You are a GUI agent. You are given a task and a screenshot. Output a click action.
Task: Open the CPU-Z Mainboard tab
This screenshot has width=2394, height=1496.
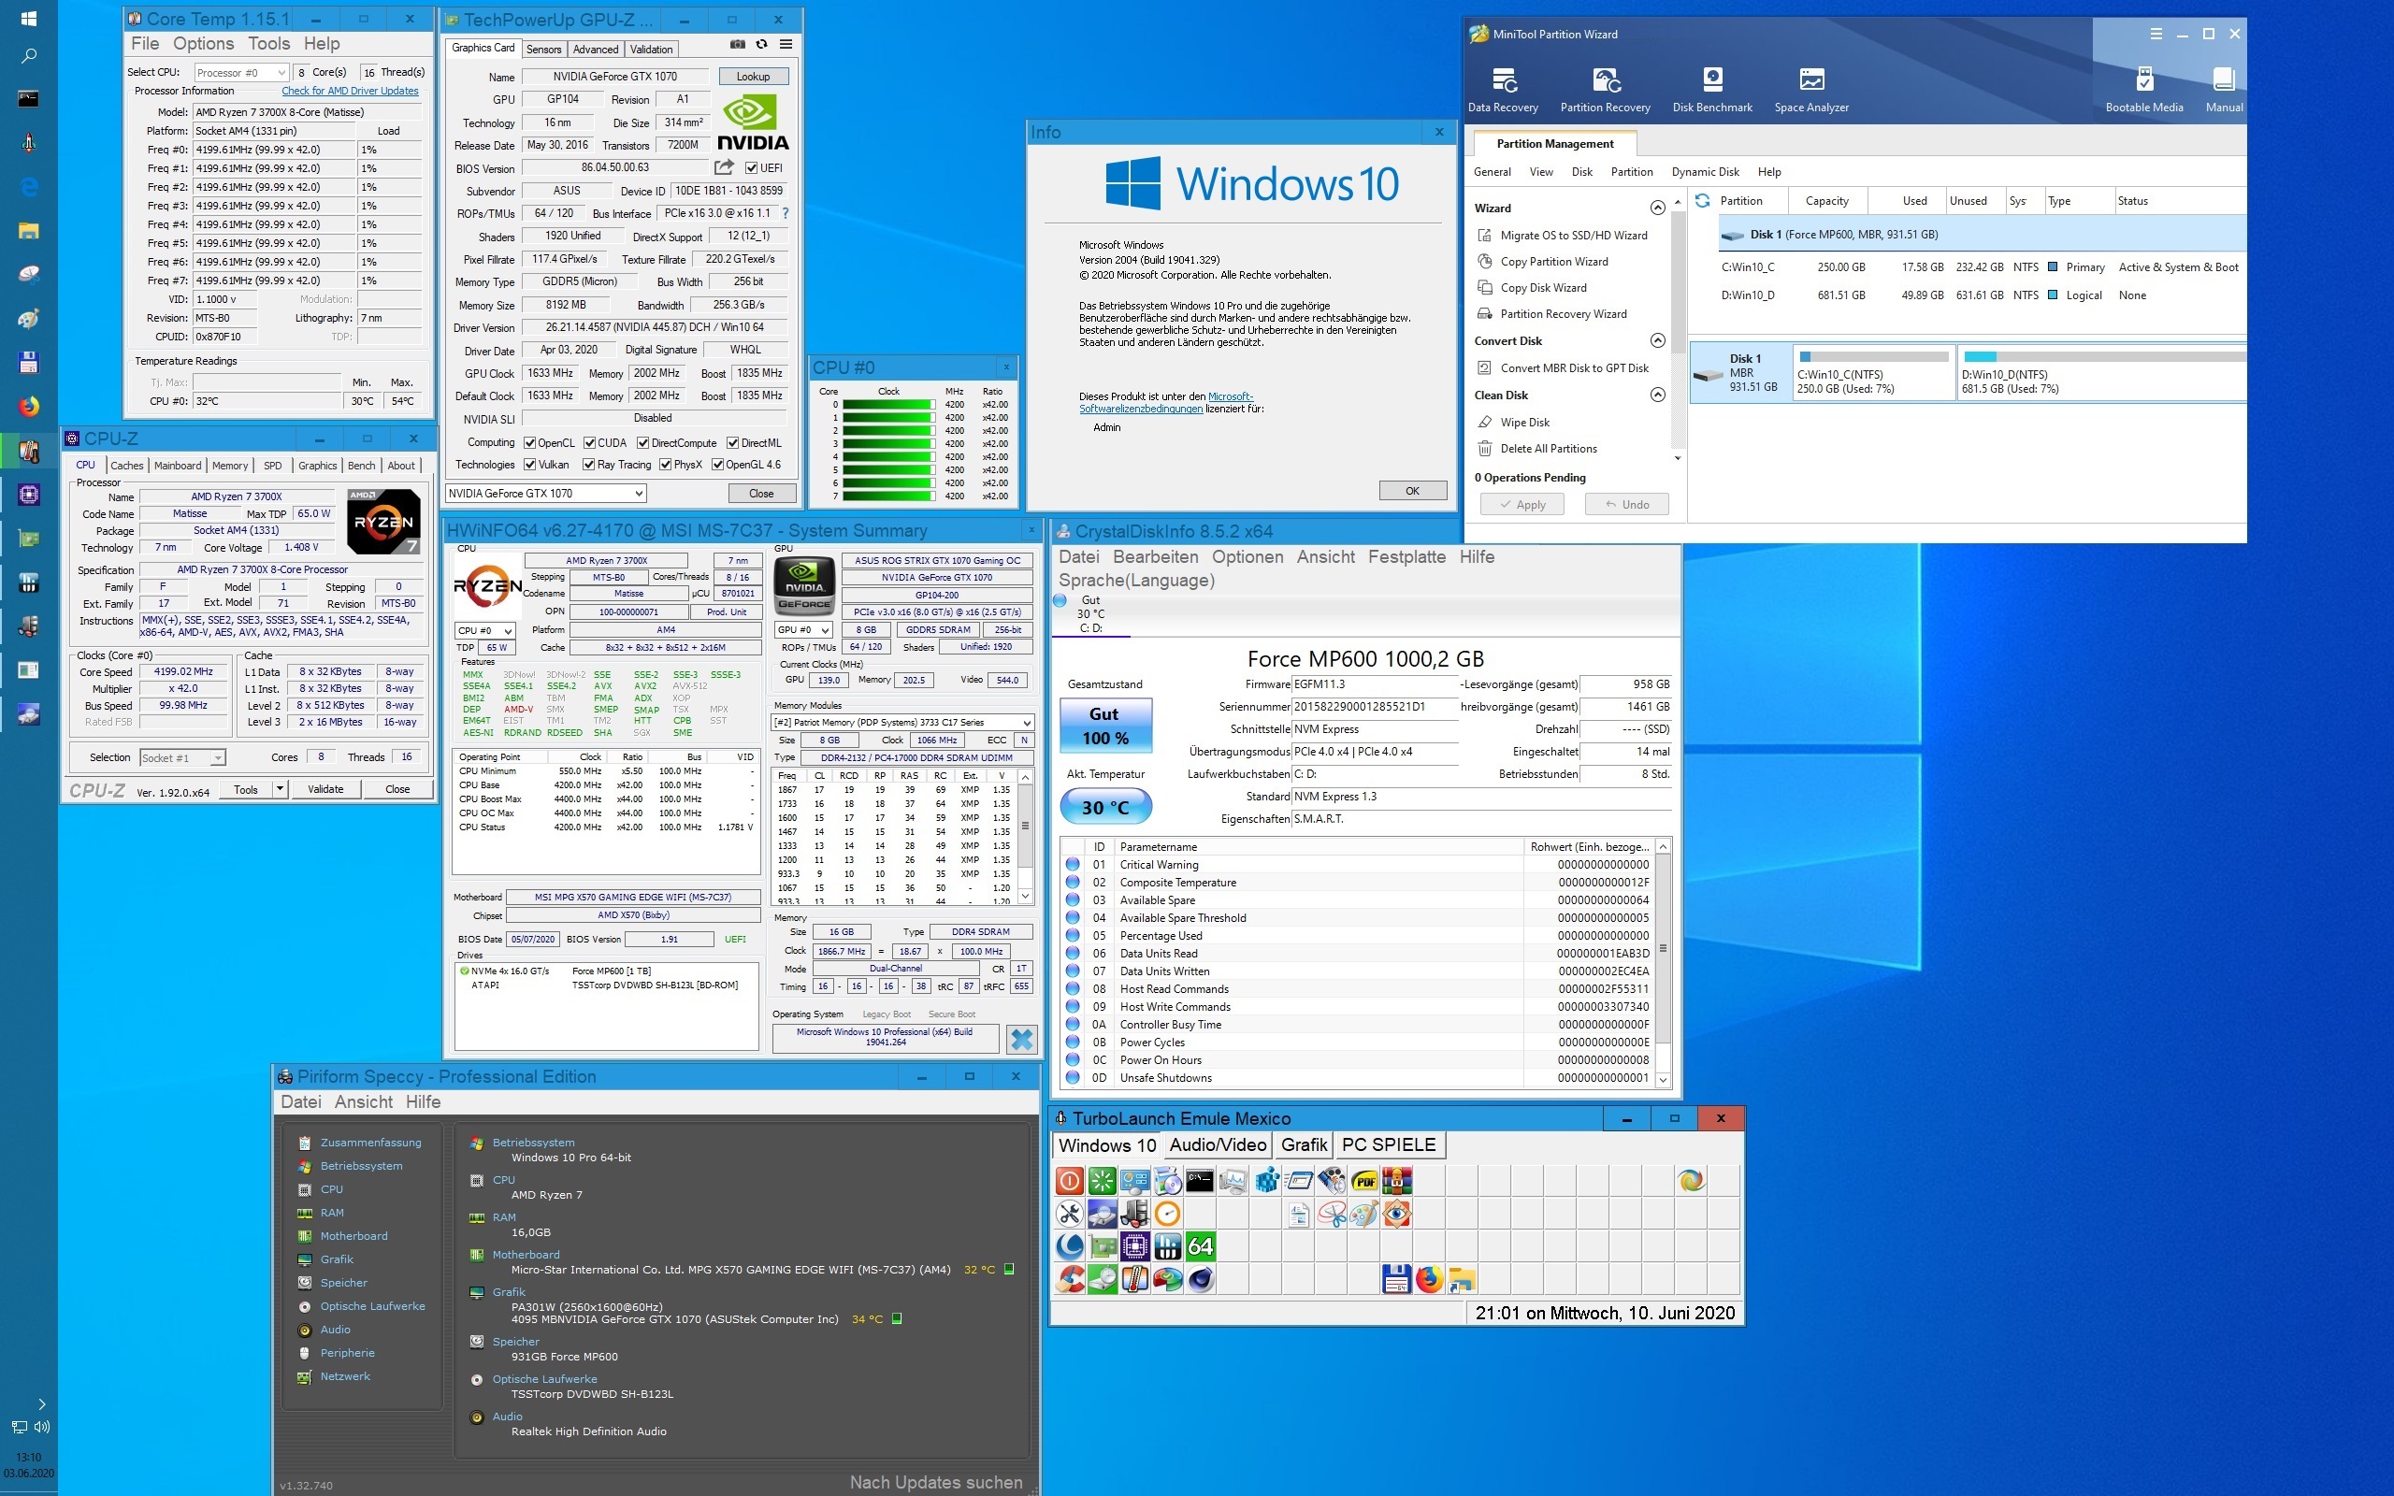tap(177, 466)
